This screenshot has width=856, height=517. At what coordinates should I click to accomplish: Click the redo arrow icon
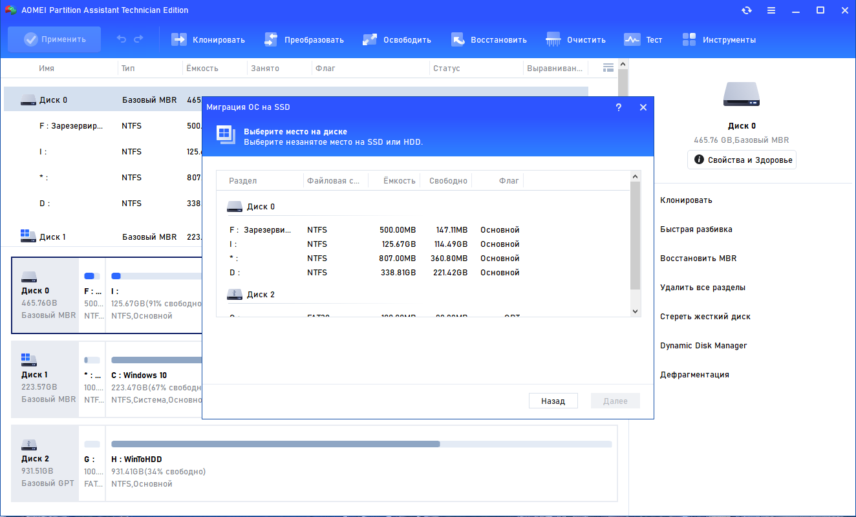(x=138, y=39)
